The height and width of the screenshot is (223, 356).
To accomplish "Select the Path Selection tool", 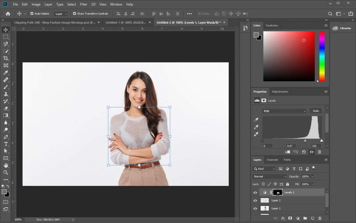I will click(6, 151).
